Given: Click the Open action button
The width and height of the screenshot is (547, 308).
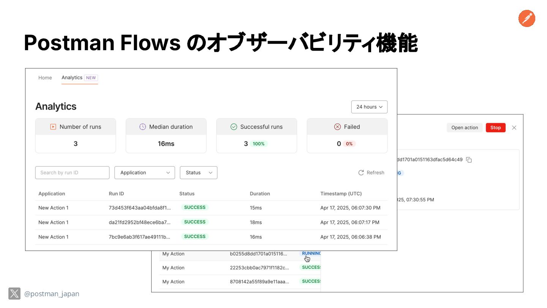Looking at the screenshot, I should point(465,128).
